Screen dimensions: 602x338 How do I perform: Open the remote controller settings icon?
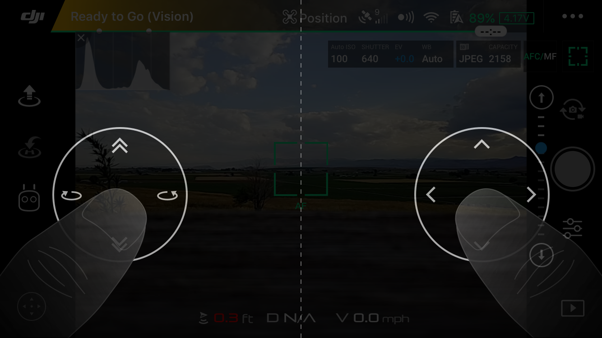tap(29, 197)
